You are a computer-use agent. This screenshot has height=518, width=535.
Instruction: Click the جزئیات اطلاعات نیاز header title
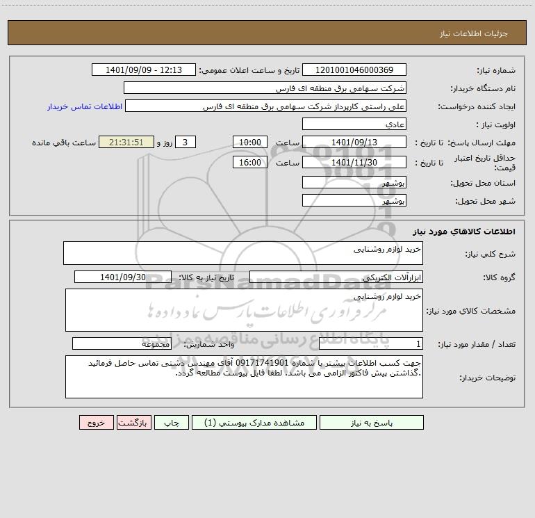coord(474,33)
